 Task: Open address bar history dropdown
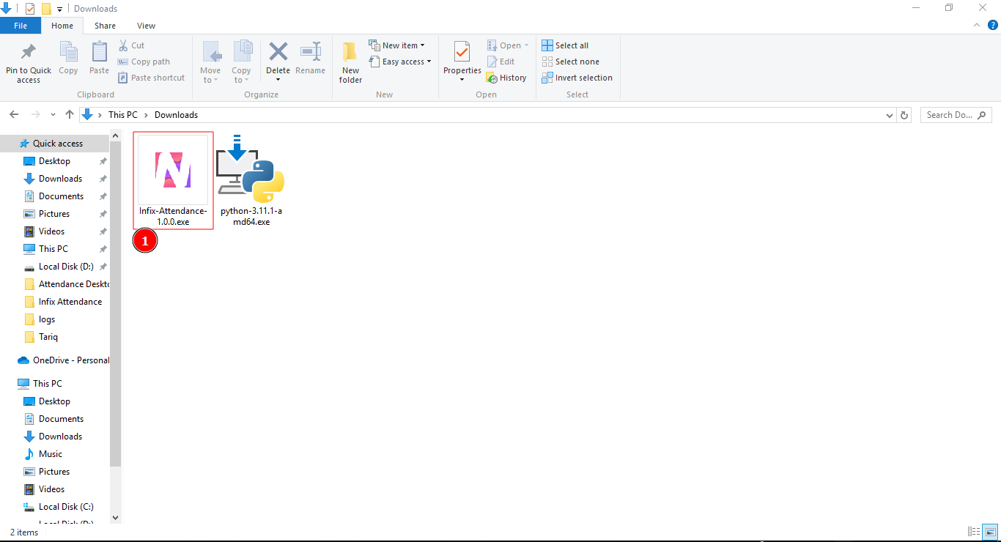tap(889, 115)
